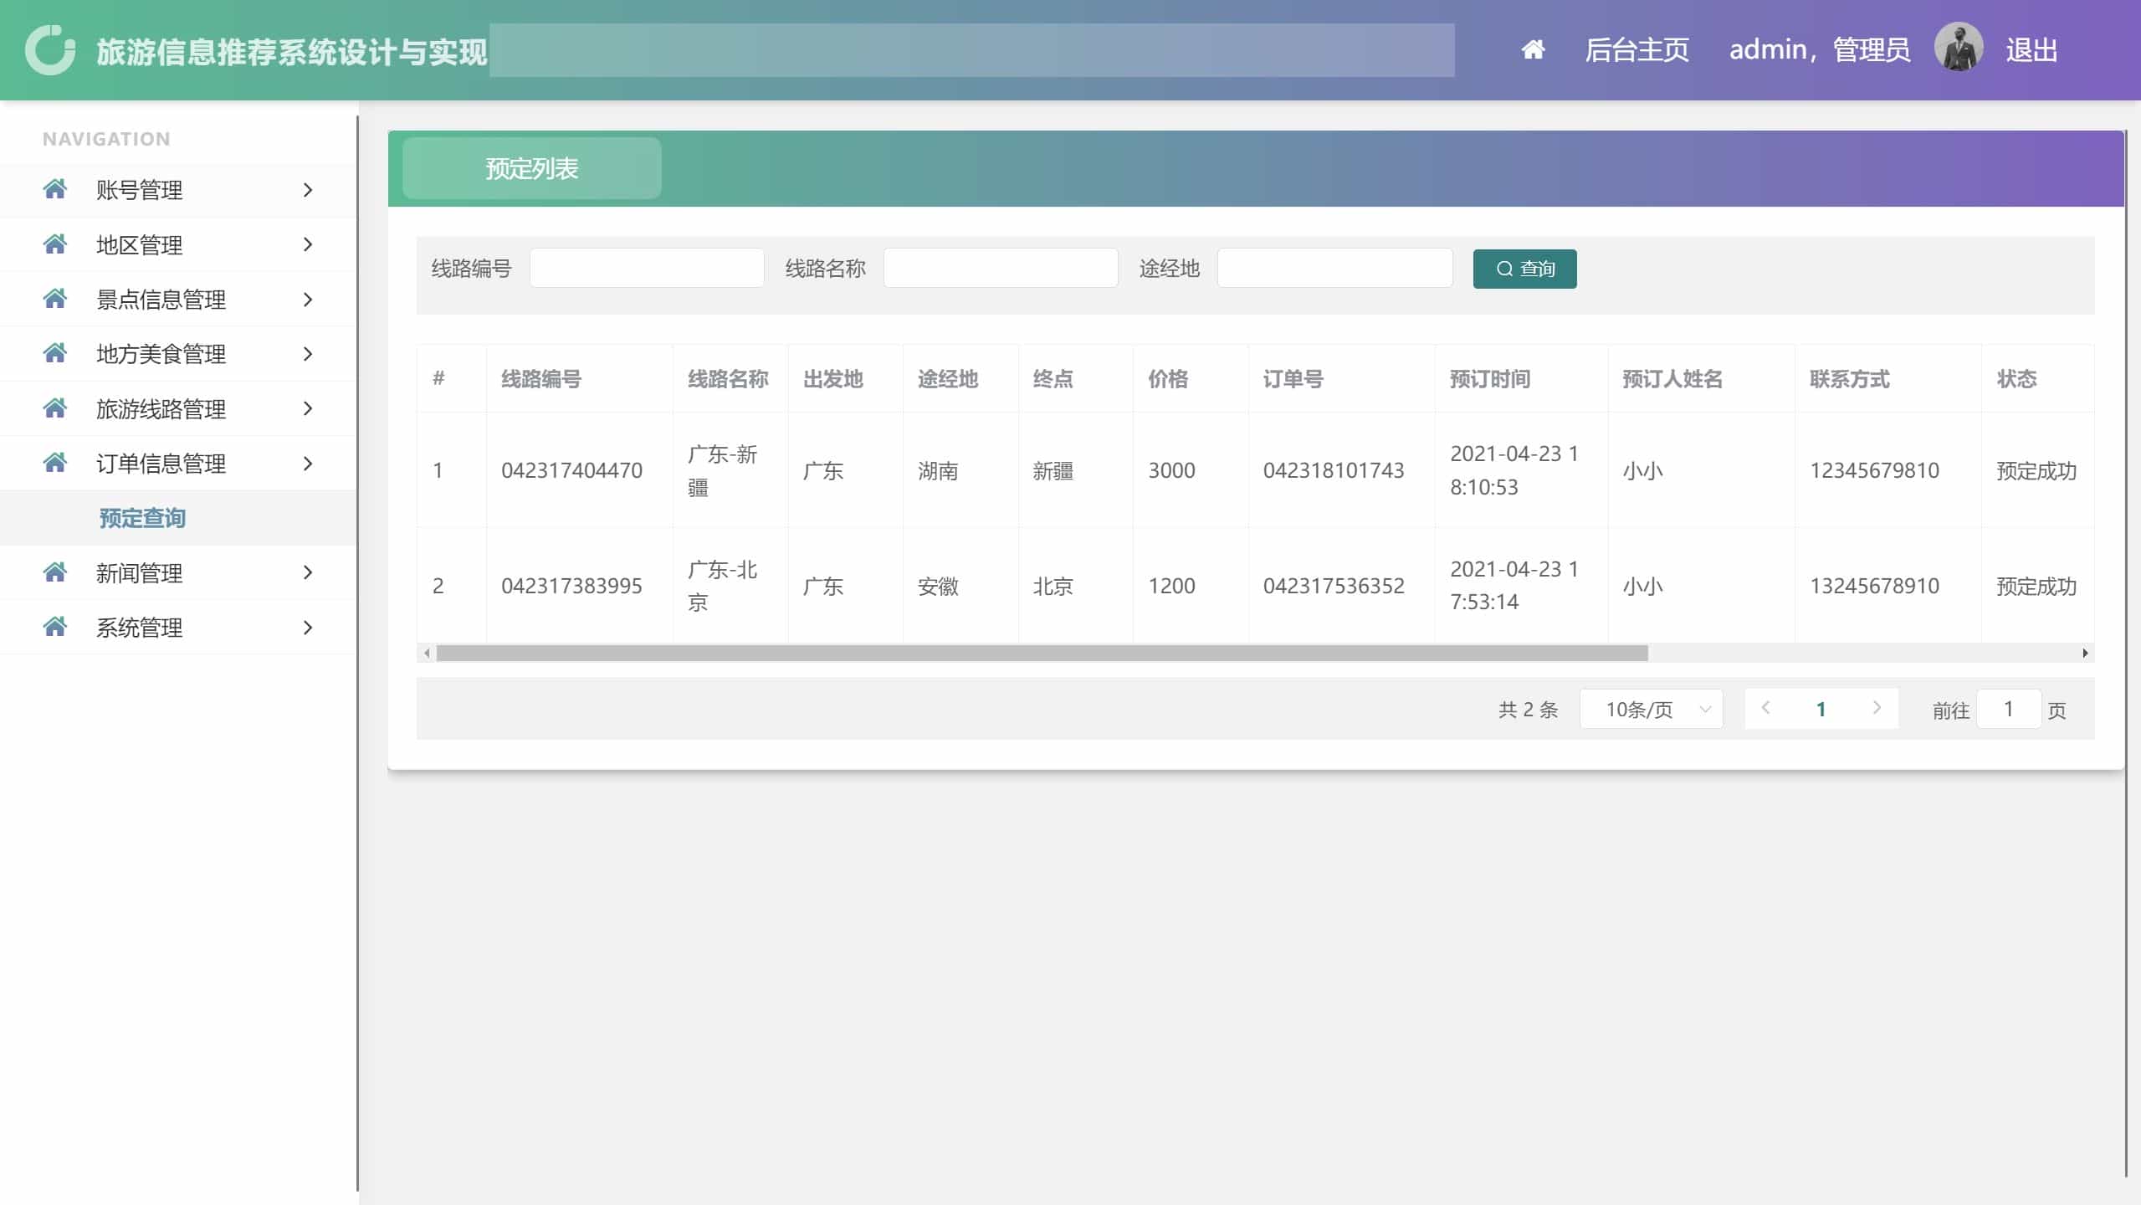
Task: Expand 新闻管理 menu chevron
Action: point(308,572)
